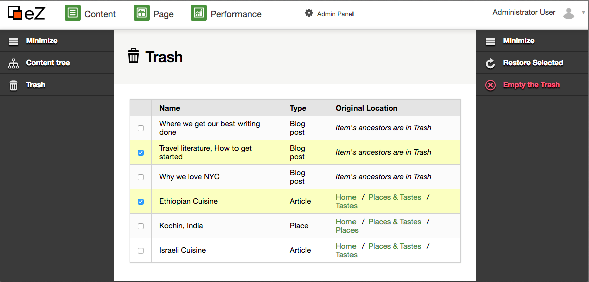
Task: Click Places & Tastes link in Israeli Cuisine row
Action: tap(395, 246)
